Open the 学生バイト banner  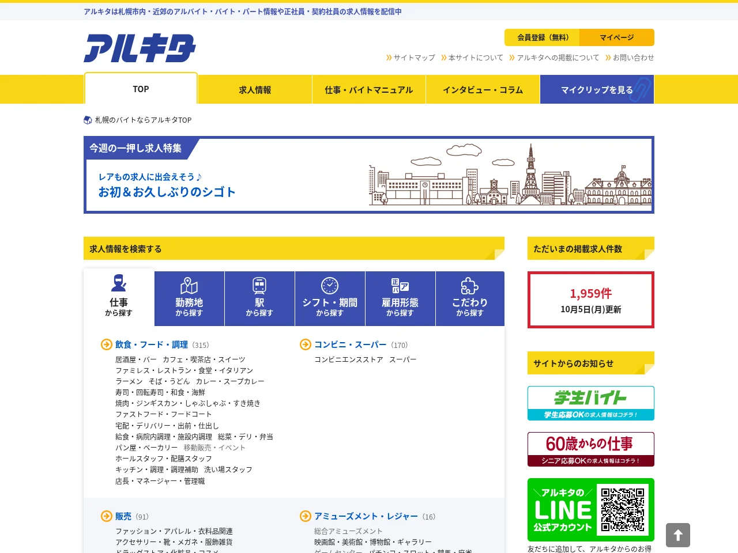[591, 403]
